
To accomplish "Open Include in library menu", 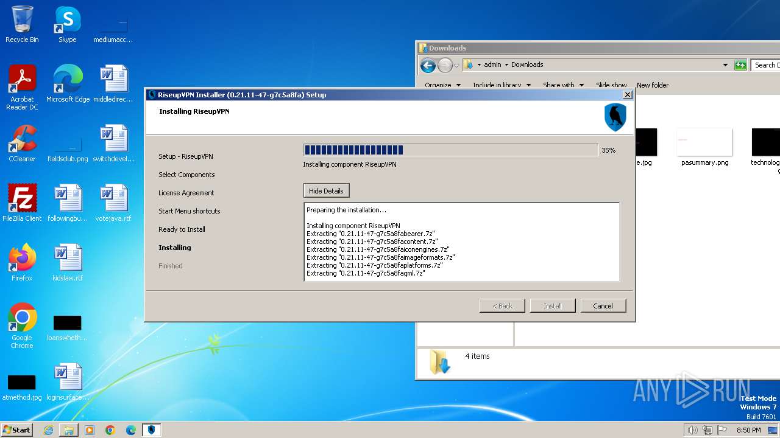I will point(502,85).
